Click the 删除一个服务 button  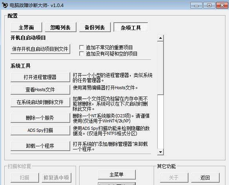tap(40, 118)
